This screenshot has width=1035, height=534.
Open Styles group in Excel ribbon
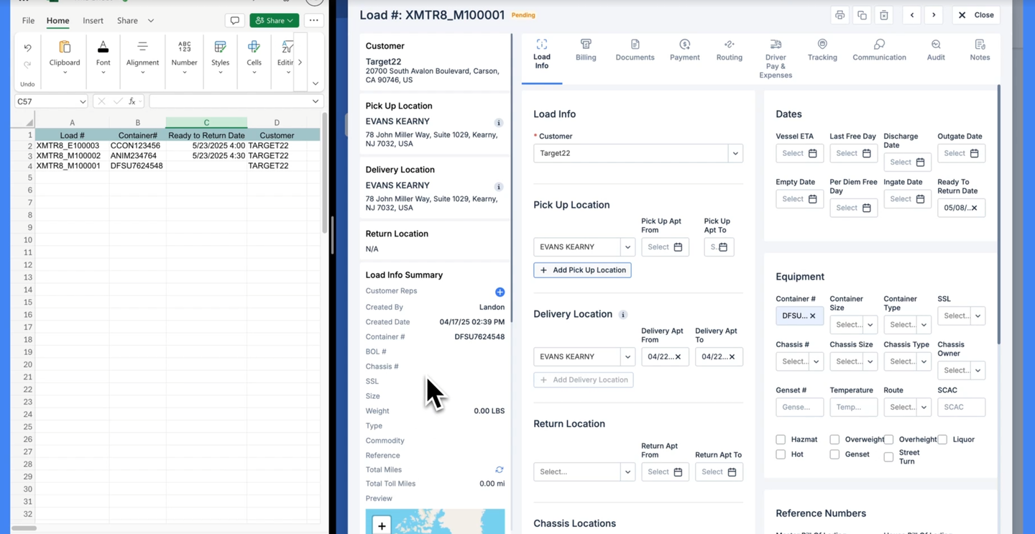(220, 57)
